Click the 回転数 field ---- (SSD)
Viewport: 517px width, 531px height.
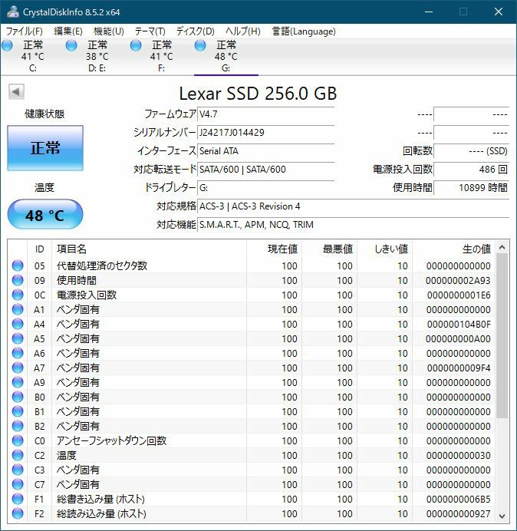(x=471, y=150)
